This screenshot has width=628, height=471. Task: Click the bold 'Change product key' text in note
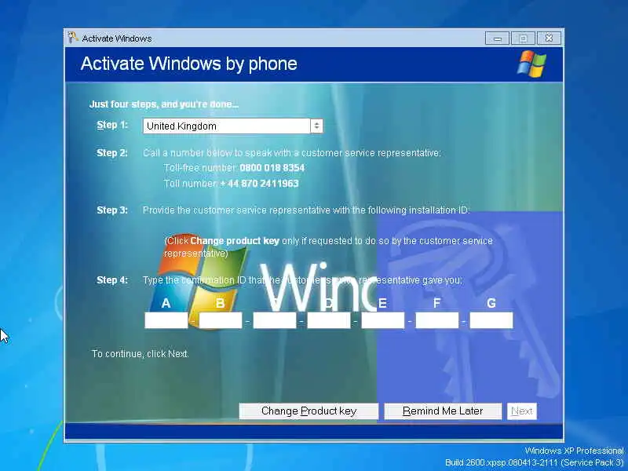(235, 241)
